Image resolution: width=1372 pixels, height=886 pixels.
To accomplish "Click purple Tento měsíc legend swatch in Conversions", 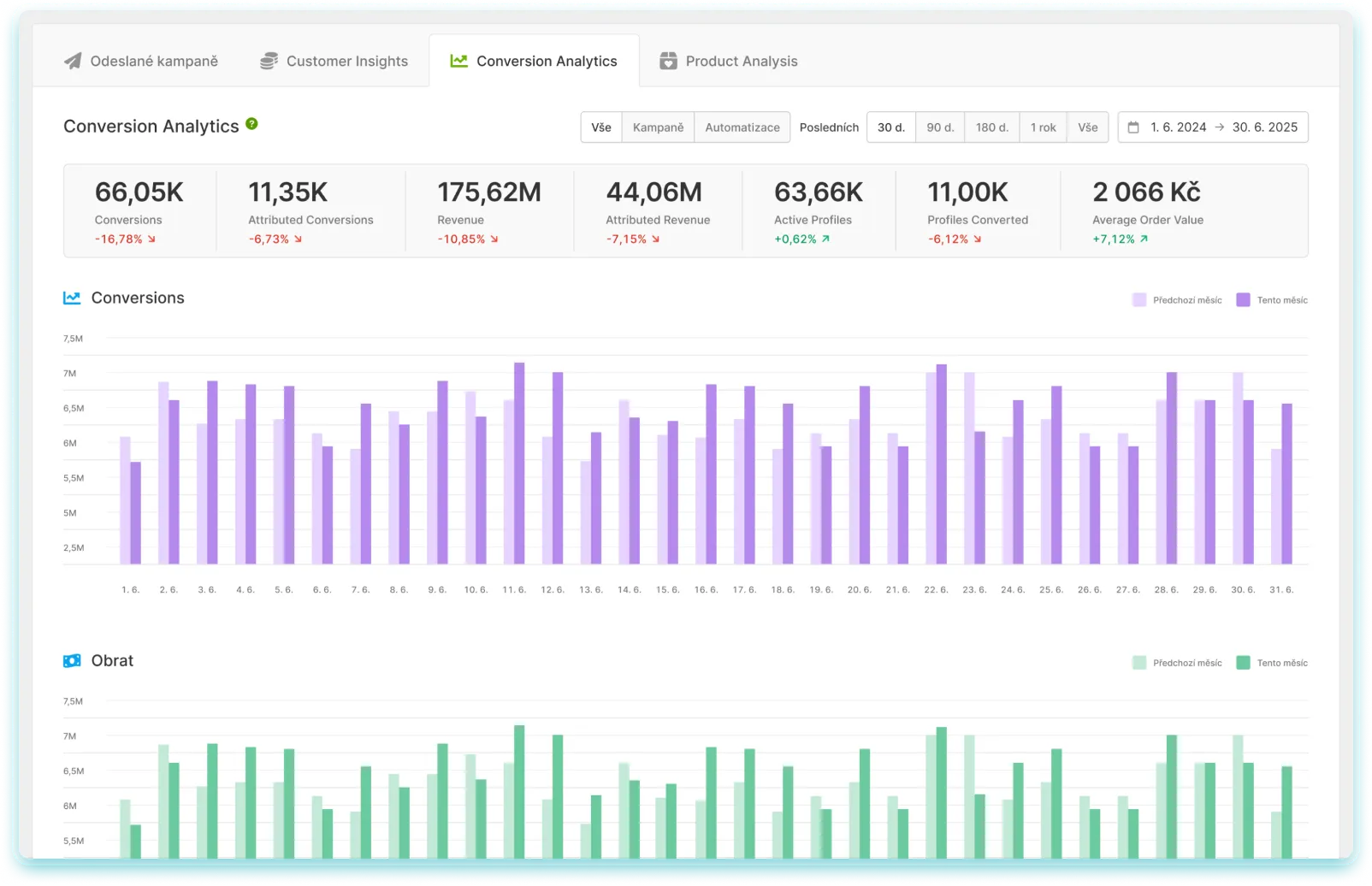I will pos(1243,300).
